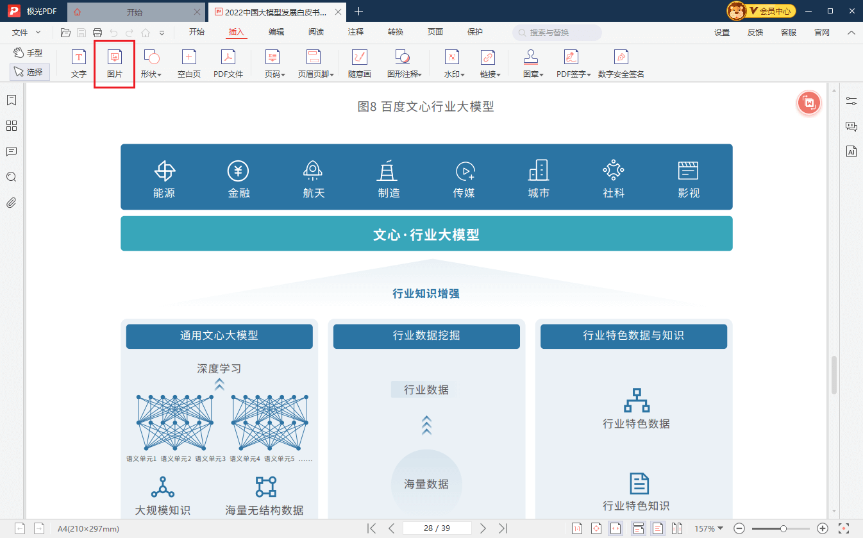Open the search panel in left sidebar
This screenshot has width=863, height=538.
(x=11, y=177)
